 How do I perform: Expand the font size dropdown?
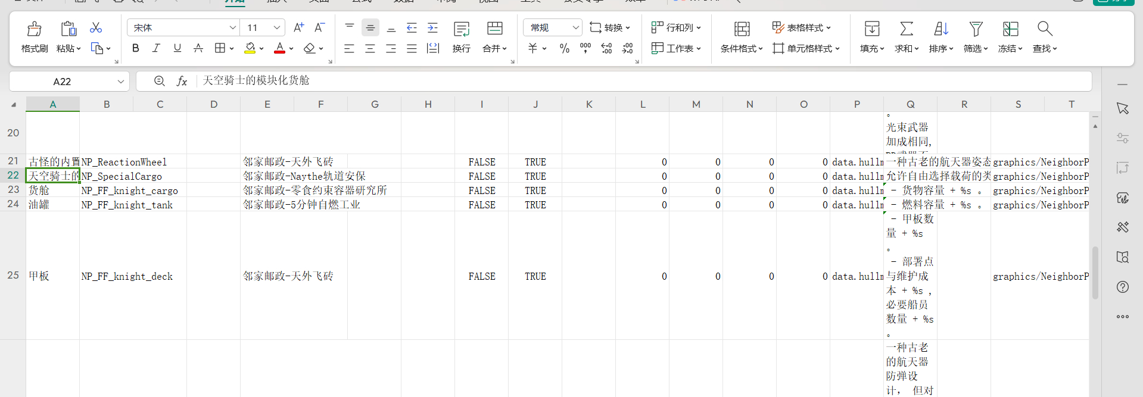(x=277, y=27)
